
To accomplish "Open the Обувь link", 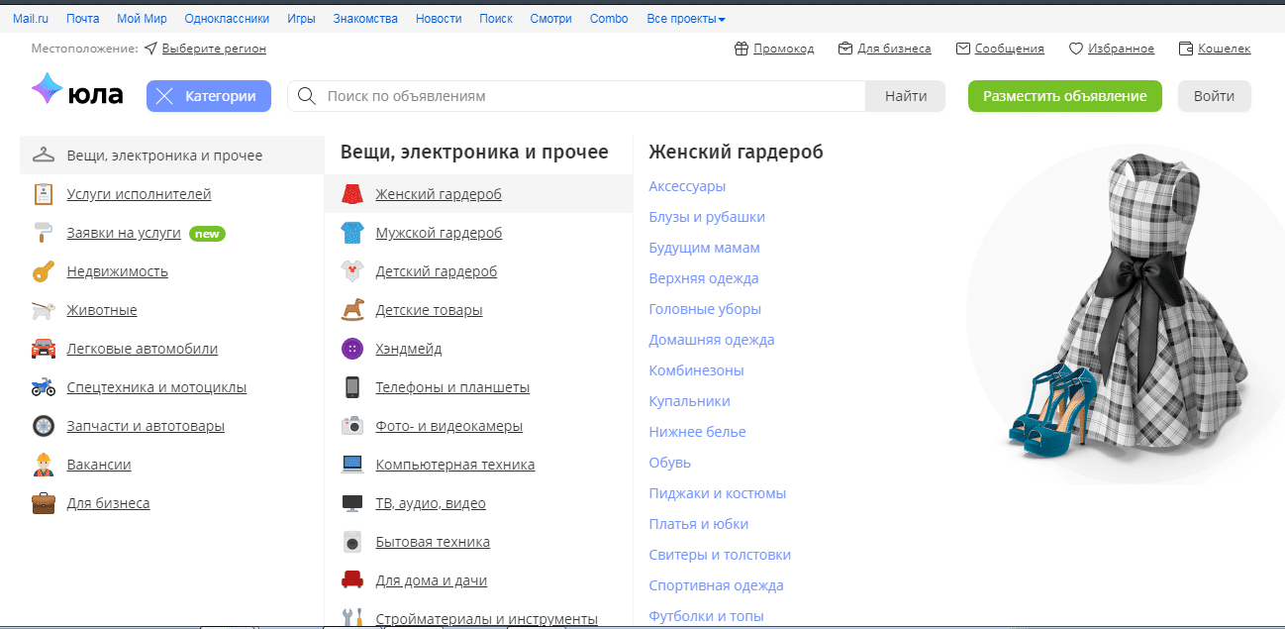I will [669, 463].
